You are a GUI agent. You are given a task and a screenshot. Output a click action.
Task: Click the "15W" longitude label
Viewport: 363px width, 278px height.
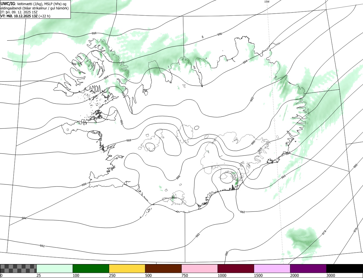(267, 2)
